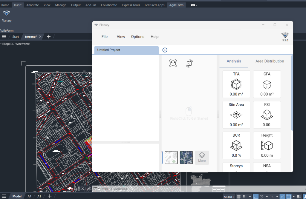The height and width of the screenshot is (199, 306).
Task: Open the Add-ins ribbon tab
Action: (91, 5)
